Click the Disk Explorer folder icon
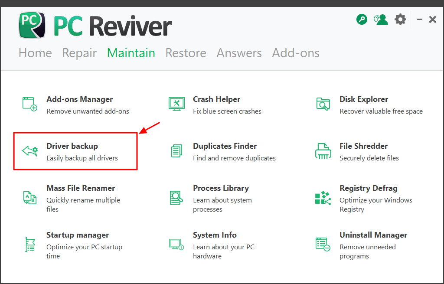This screenshot has height=284, width=444. click(x=323, y=104)
